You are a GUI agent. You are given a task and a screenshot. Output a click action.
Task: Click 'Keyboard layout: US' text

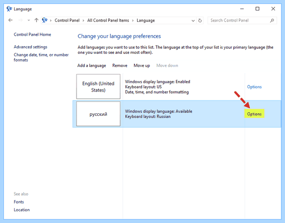click(143, 87)
